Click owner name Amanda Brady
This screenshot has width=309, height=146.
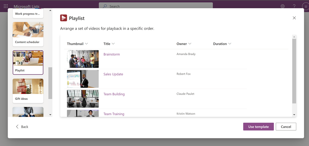click(186, 54)
